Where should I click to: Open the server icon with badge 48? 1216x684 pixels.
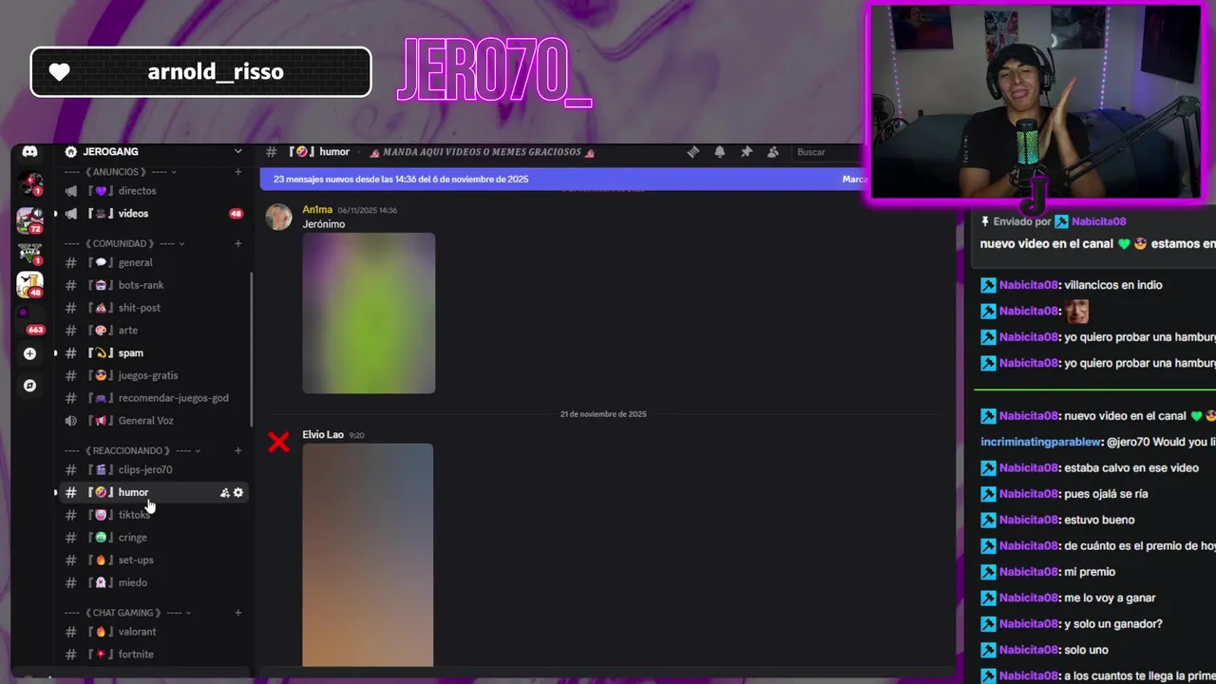coord(29,283)
